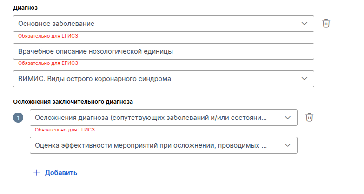The height and width of the screenshot is (194, 364).
Task: Click the numbered badge 1 of complication
Action: point(18,118)
